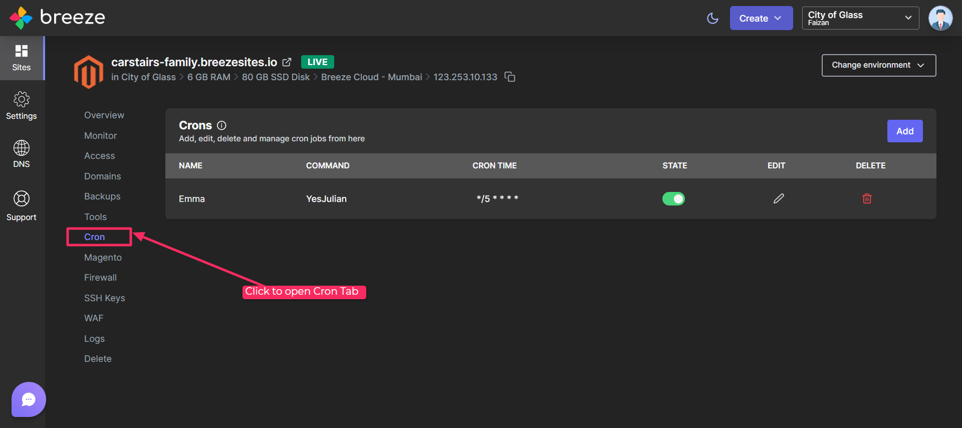Screen dimensions: 962x428
Task: Click 'in City of Glass' breadcrumb
Action: click(x=143, y=77)
